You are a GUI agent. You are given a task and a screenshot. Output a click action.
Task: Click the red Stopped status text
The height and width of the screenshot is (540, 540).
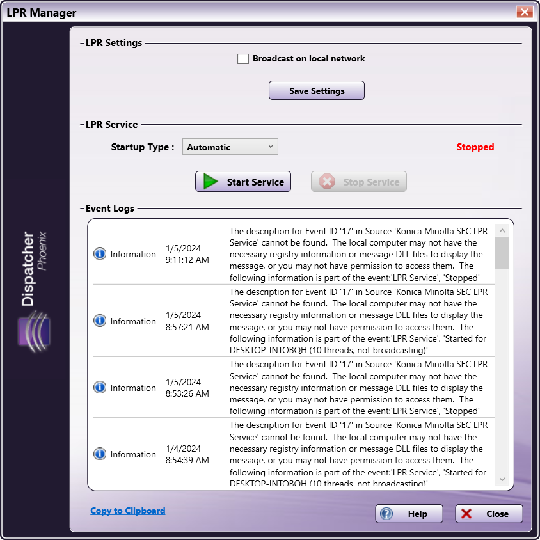[475, 147]
